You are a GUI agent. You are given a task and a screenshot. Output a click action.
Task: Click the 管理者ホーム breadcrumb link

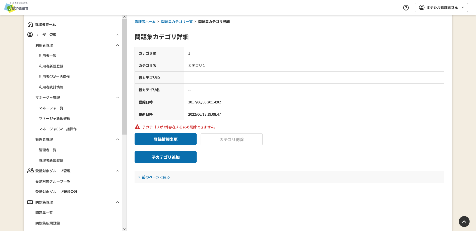[x=145, y=22]
